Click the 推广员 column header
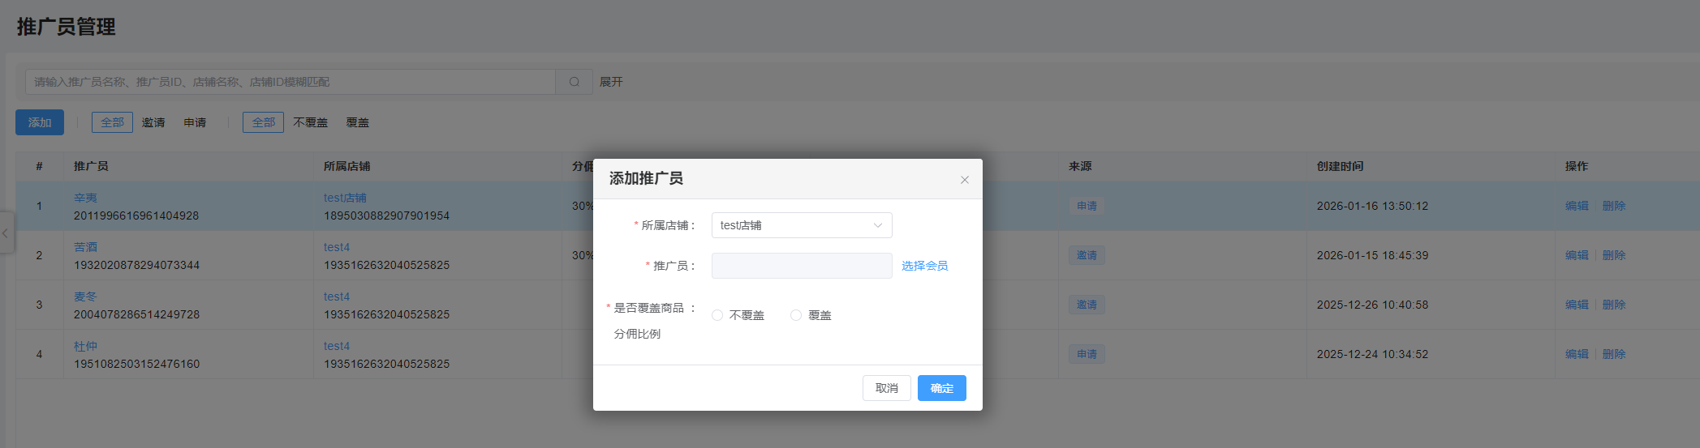Screen dimensions: 1700x448 point(91,166)
